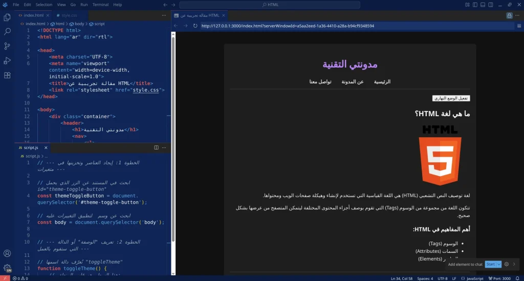Open more actions for script.js editor group
This screenshot has width=524, height=281.
(164, 147)
